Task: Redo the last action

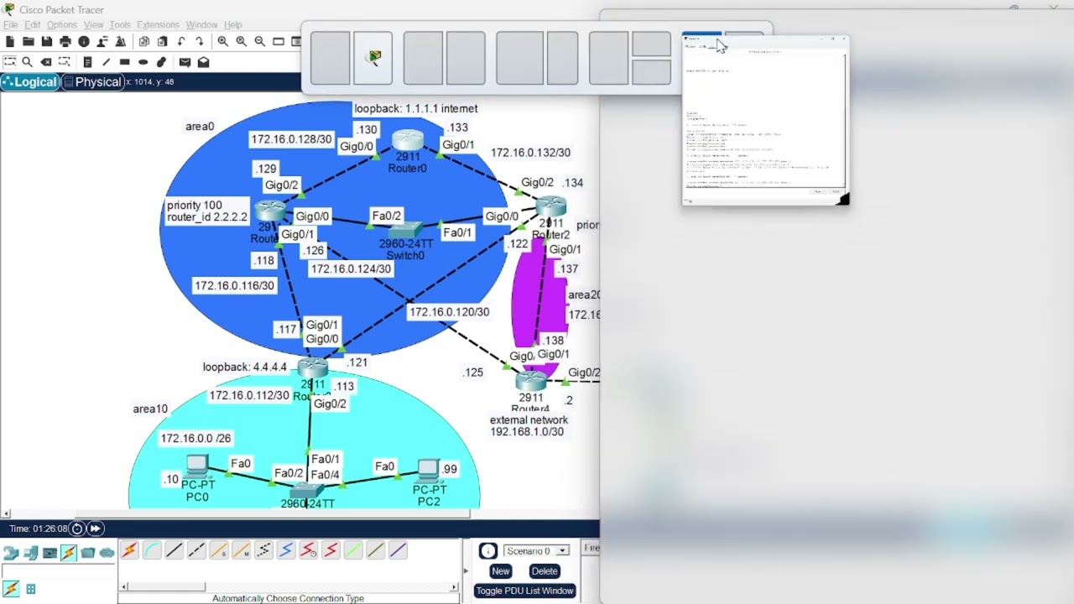Action: click(200, 41)
